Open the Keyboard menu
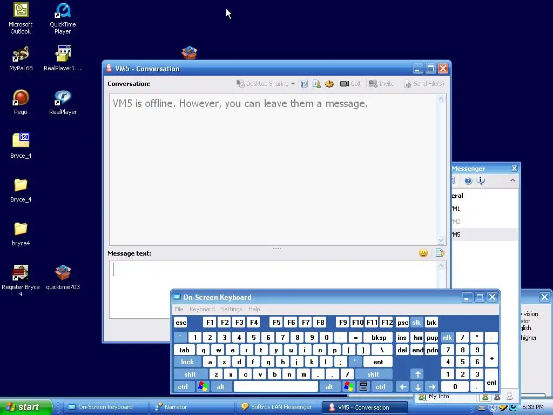 pyautogui.click(x=202, y=309)
